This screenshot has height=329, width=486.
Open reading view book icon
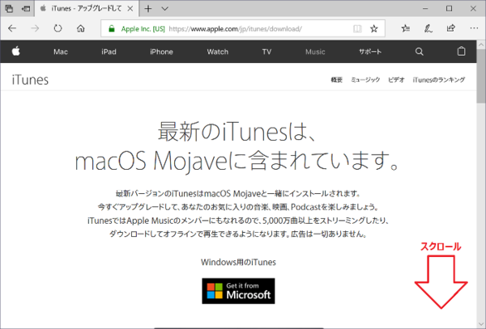click(357, 29)
